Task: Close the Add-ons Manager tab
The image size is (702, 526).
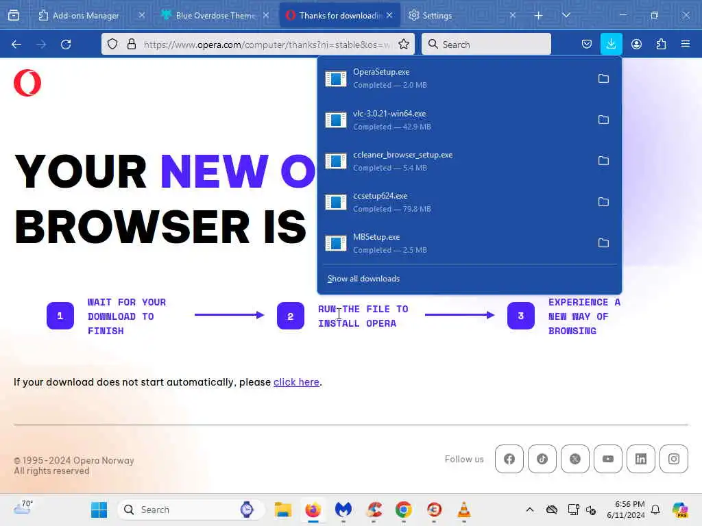Action: click(141, 15)
